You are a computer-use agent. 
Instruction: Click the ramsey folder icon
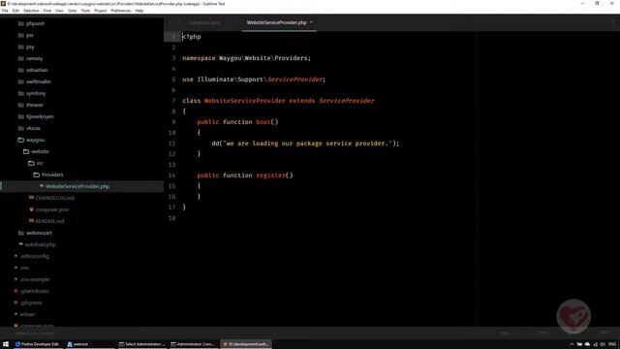[21, 58]
